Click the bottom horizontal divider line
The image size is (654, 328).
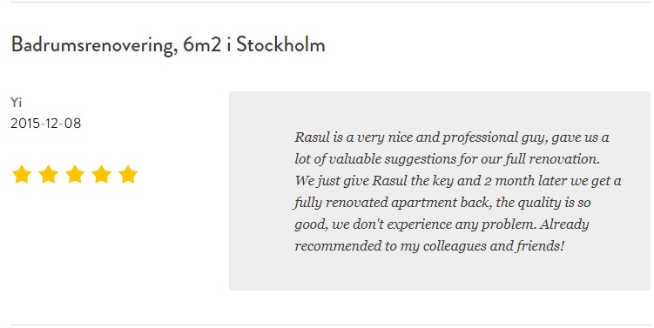click(x=330, y=325)
